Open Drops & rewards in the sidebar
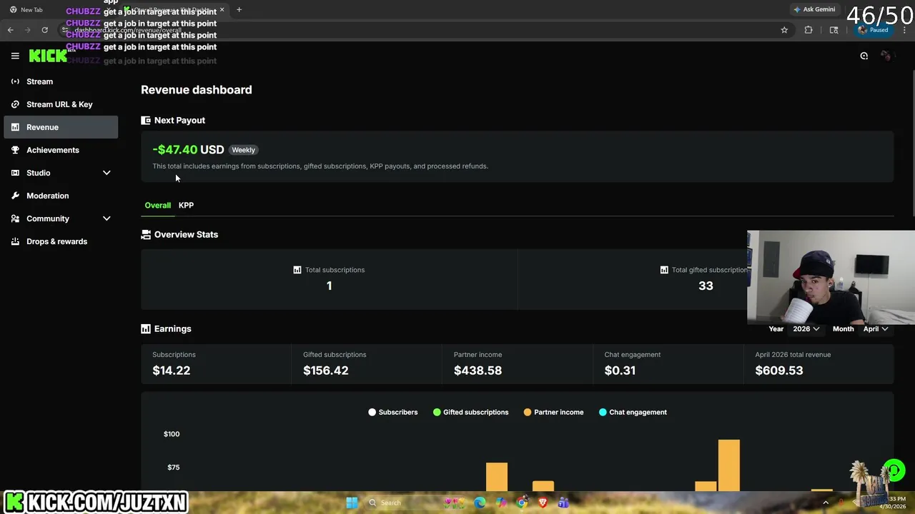The height and width of the screenshot is (514, 915). [x=61, y=241]
